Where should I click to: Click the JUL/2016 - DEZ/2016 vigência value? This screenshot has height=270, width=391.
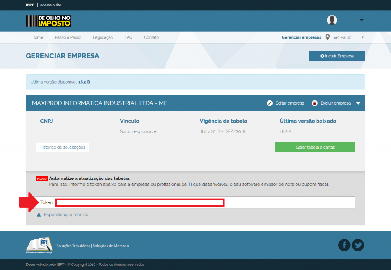tap(223, 131)
